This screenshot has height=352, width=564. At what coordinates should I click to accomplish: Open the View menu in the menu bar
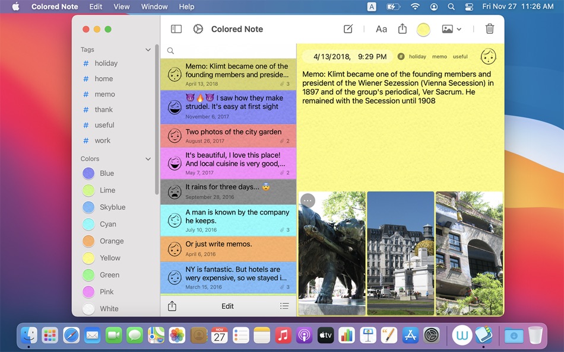click(121, 7)
